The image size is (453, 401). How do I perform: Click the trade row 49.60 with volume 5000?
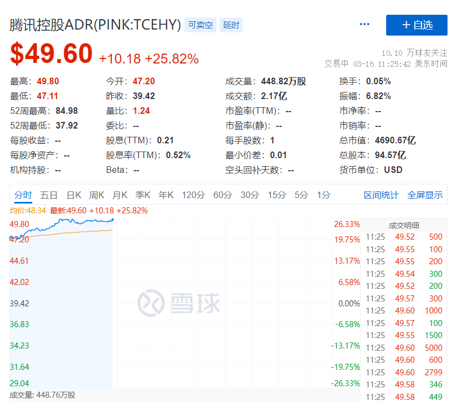404,347
